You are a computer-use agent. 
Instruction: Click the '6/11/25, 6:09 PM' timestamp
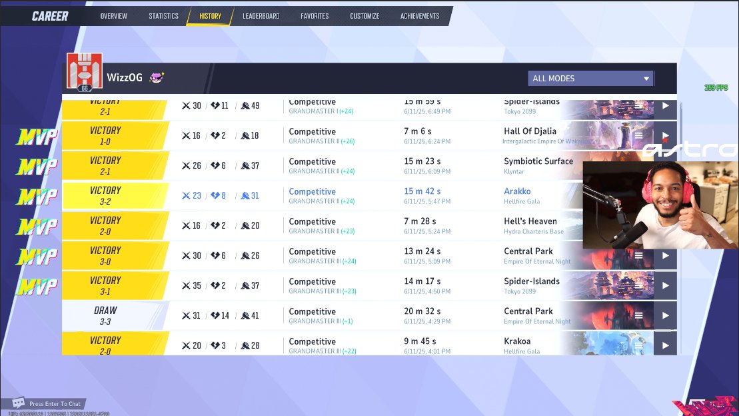[x=427, y=171]
